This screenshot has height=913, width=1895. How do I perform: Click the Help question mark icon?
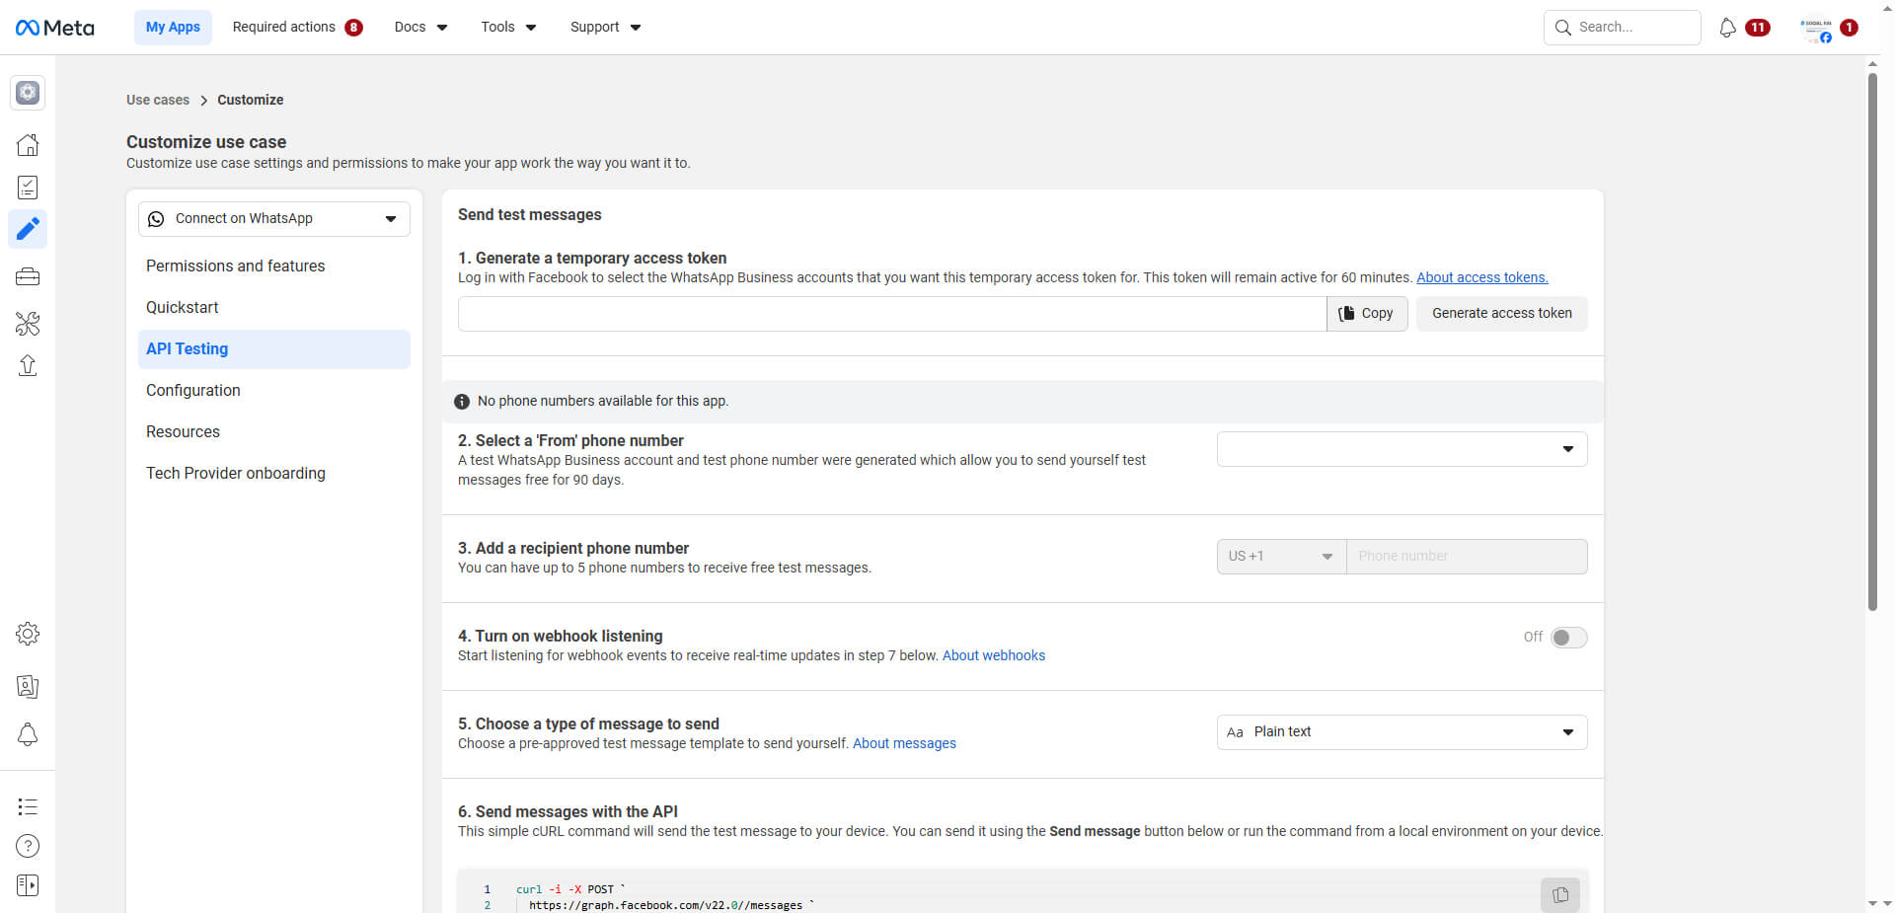pos(28,846)
